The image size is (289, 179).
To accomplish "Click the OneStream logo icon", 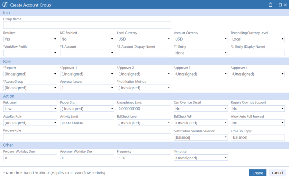I will [5, 5].
